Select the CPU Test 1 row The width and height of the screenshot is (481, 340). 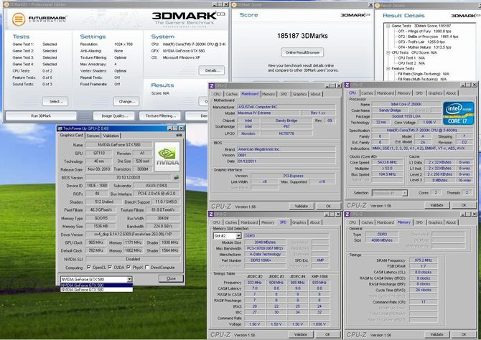pyautogui.click(x=411, y=58)
